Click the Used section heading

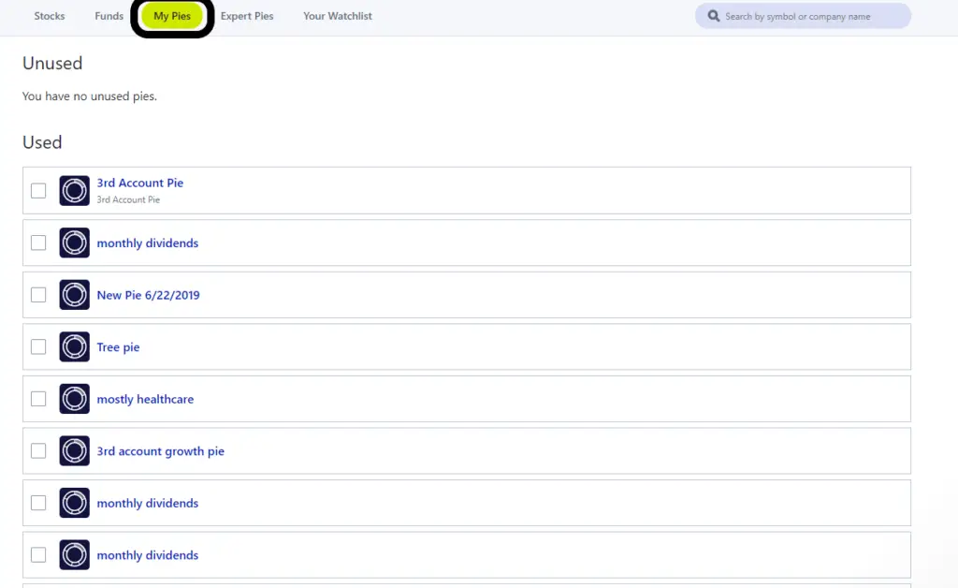click(x=42, y=142)
